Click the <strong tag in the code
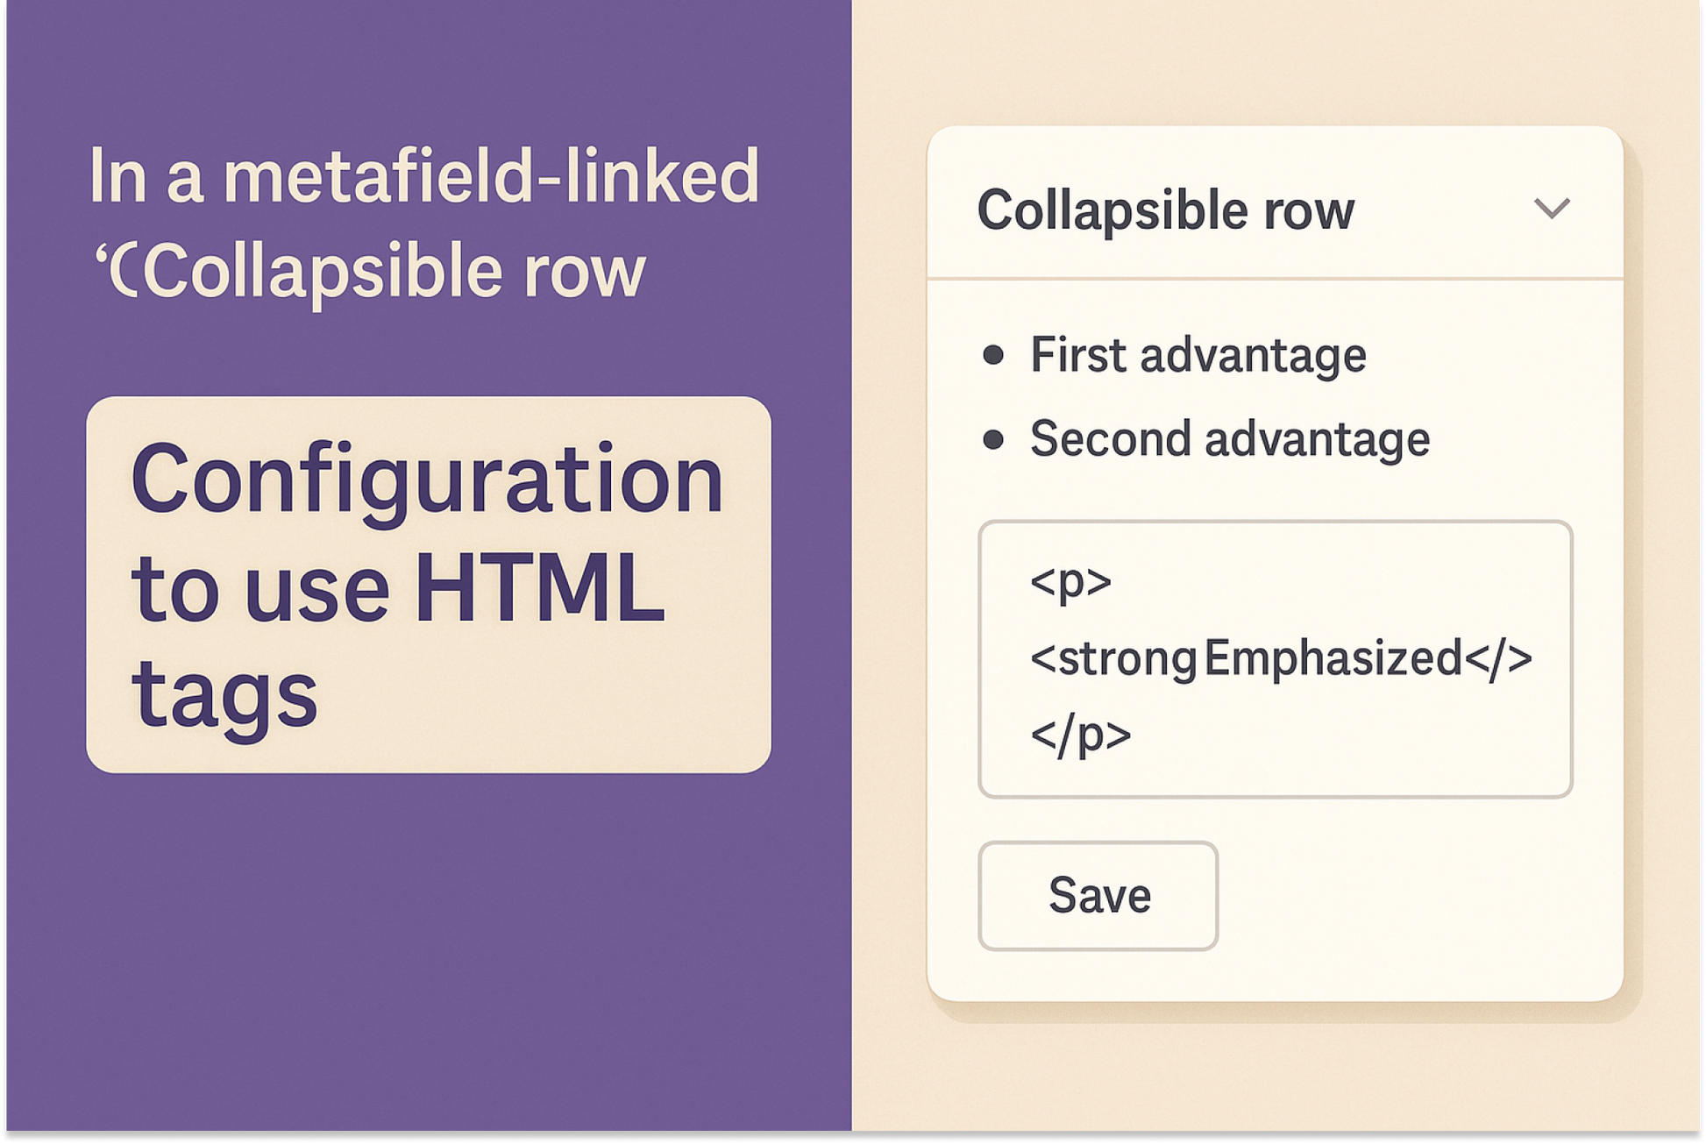The height and width of the screenshot is (1144, 1706). [1113, 658]
